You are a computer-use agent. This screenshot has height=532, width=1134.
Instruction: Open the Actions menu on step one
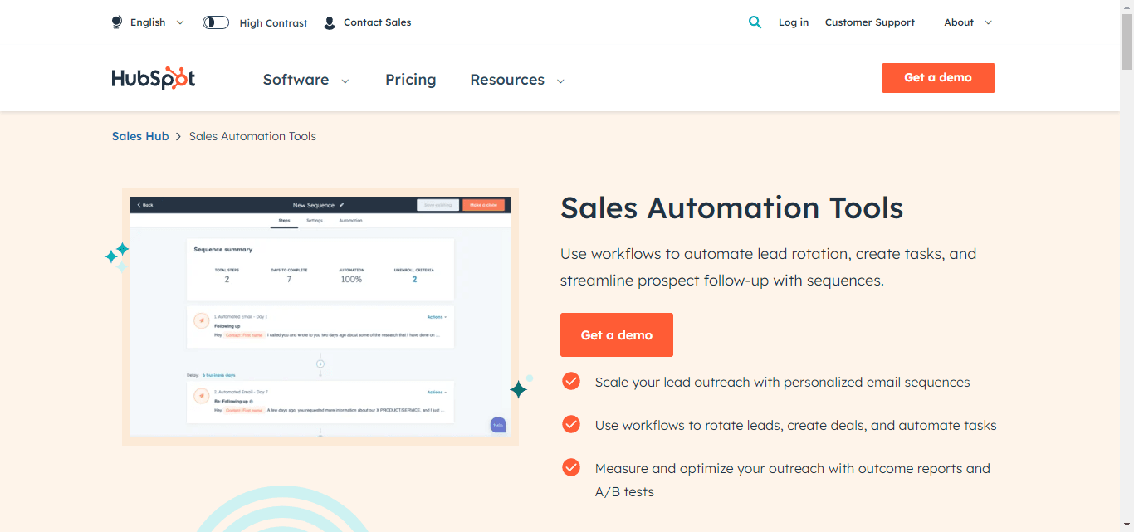(x=437, y=317)
